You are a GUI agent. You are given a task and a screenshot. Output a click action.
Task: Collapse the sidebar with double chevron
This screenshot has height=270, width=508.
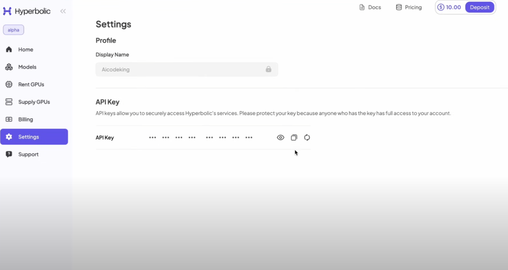[x=63, y=11]
